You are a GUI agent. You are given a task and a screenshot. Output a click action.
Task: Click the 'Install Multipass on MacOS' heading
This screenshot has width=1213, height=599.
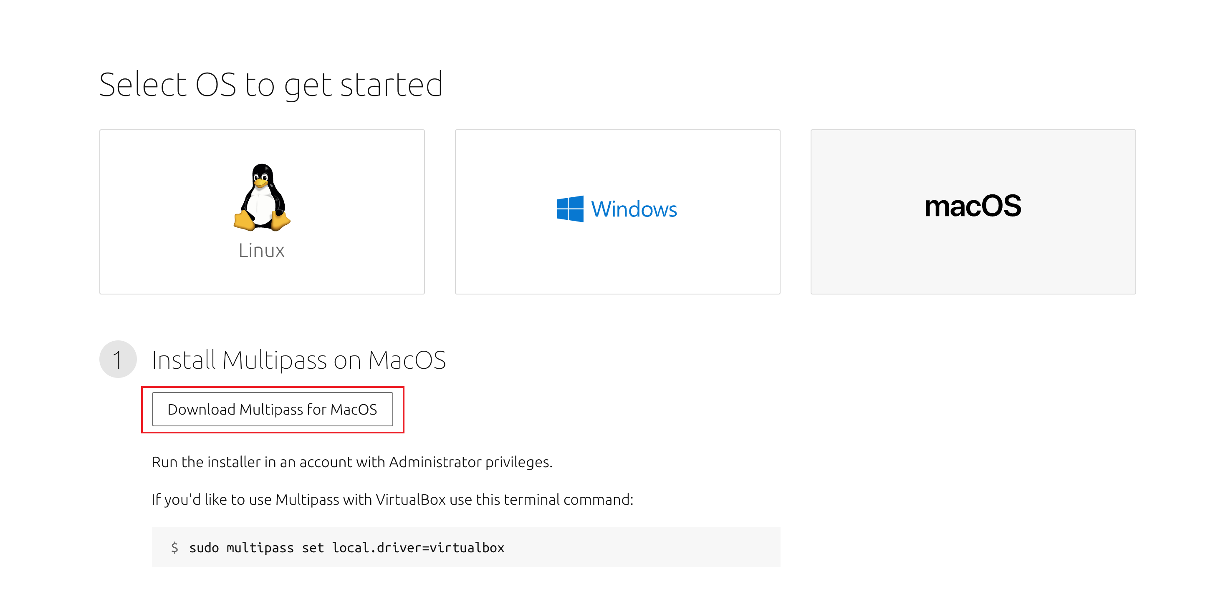[298, 360]
